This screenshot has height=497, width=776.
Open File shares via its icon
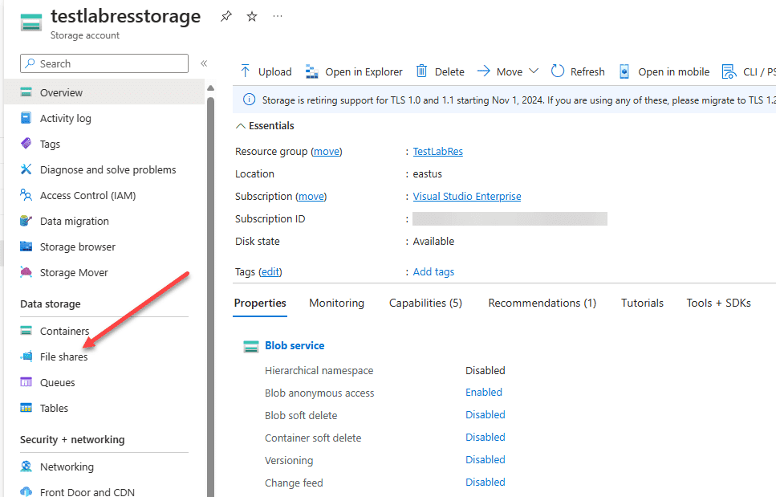click(x=26, y=356)
